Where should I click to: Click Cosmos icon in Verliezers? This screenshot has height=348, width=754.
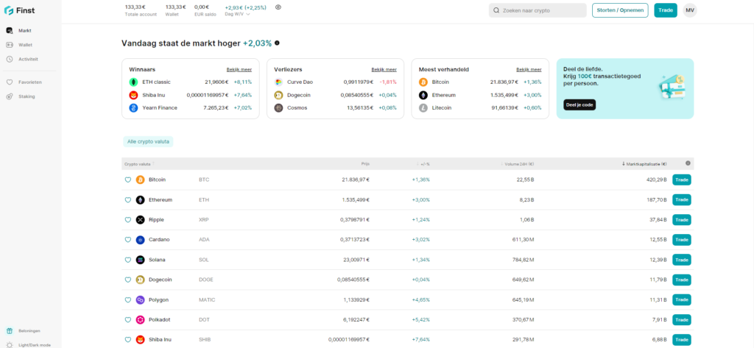click(278, 108)
